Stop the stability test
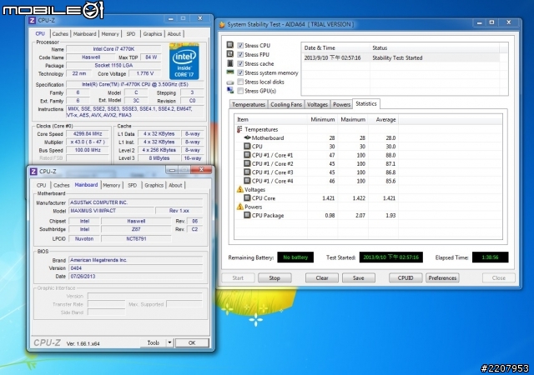This screenshot has height=375, width=534. point(275,278)
